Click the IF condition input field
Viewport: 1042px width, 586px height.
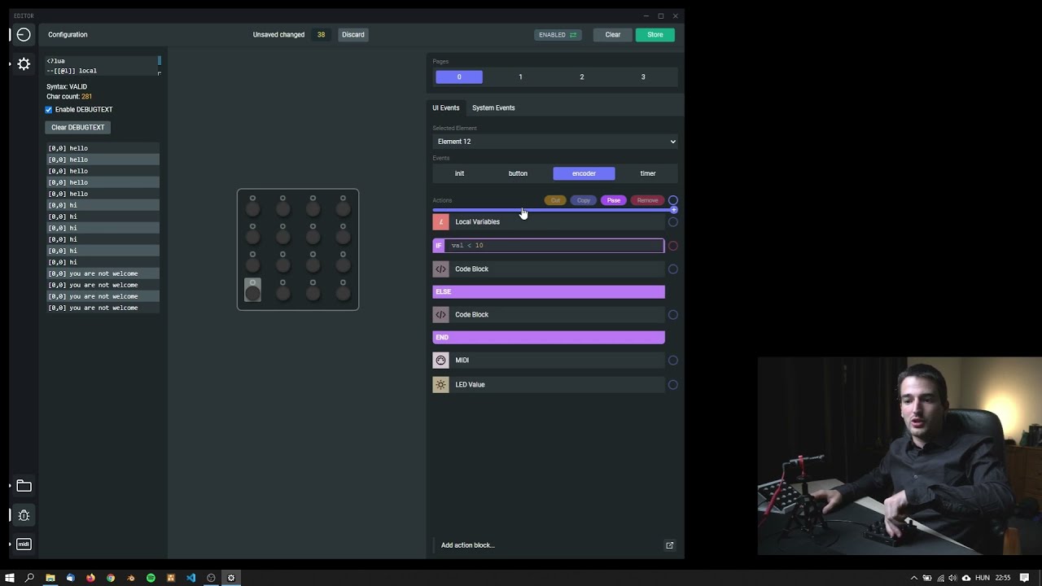[x=554, y=245]
